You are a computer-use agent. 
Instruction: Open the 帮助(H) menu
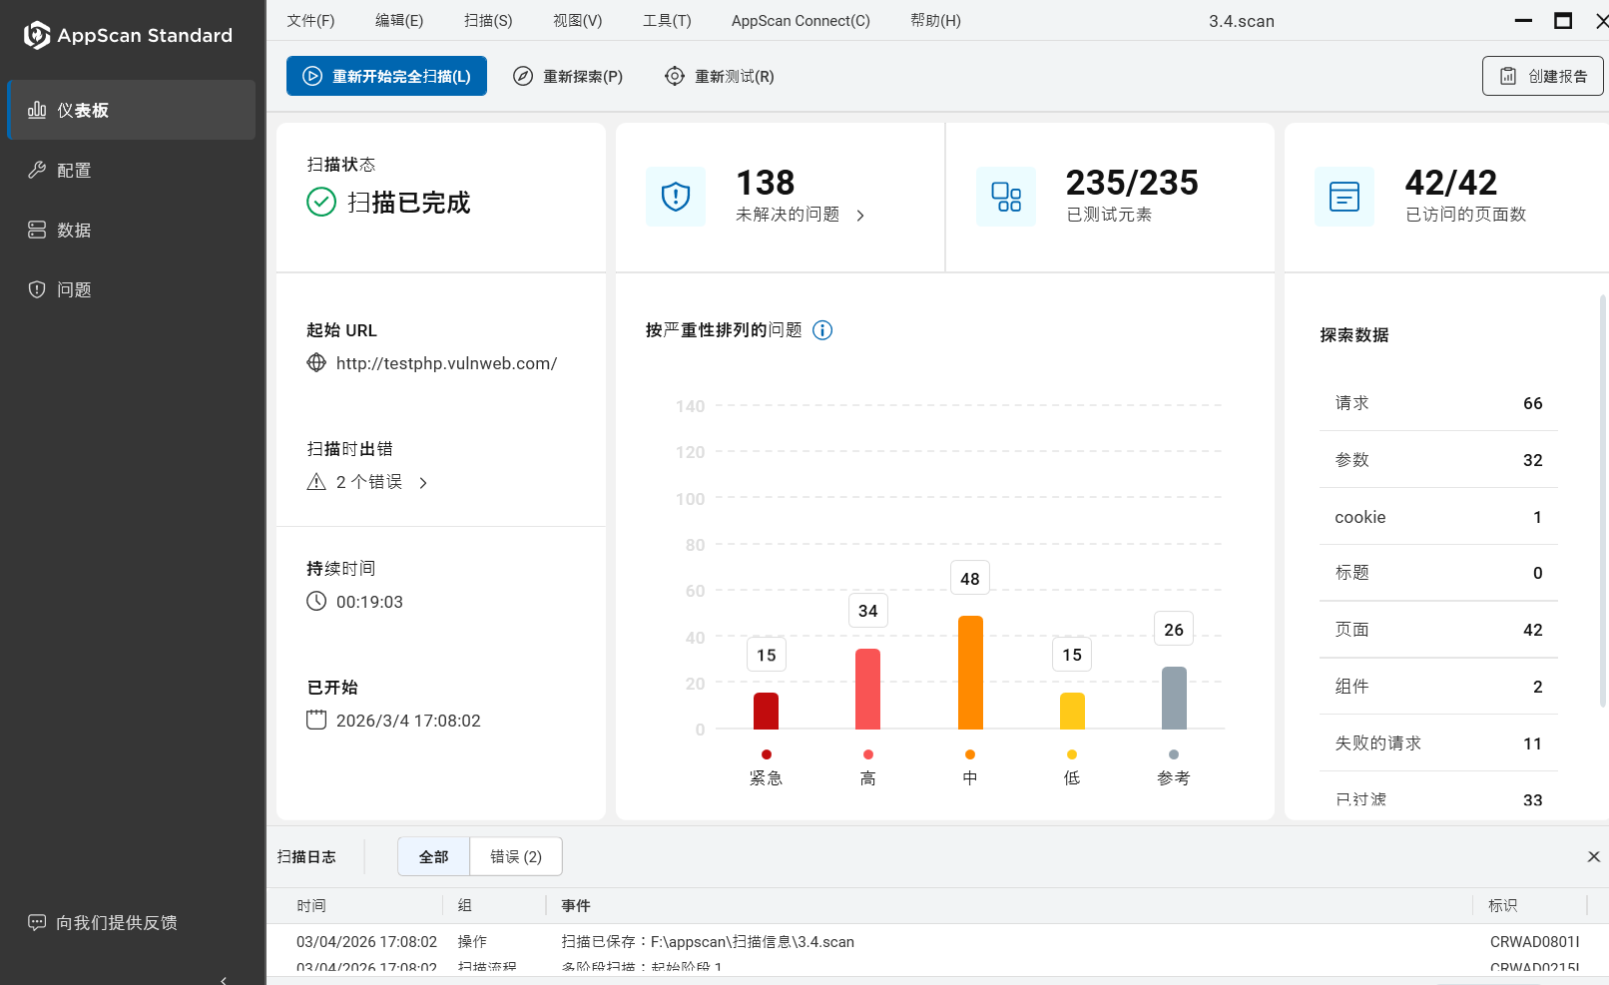tap(935, 21)
